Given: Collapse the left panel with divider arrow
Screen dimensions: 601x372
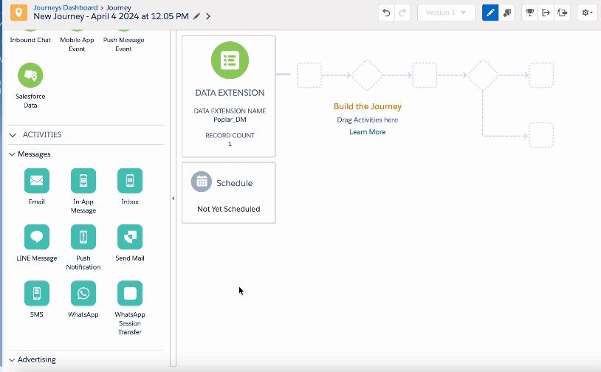Looking at the screenshot, I should (x=173, y=198).
